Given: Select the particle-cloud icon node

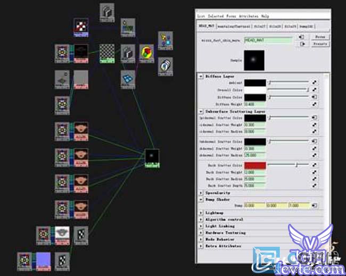Looking at the screenshot, I should (x=165, y=41).
